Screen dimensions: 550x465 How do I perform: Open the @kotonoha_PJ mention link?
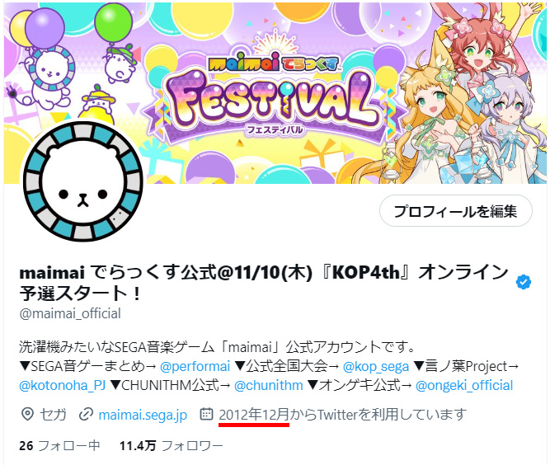63,385
